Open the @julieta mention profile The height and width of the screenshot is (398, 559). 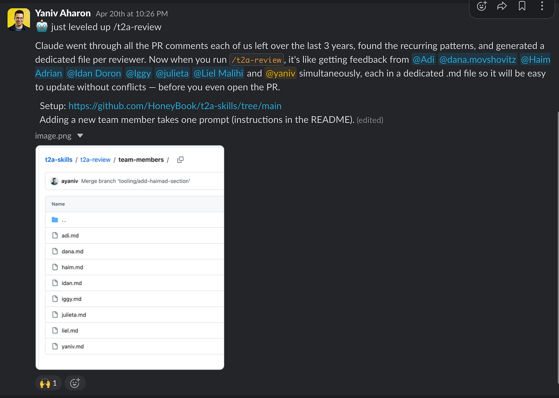[172, 74]
